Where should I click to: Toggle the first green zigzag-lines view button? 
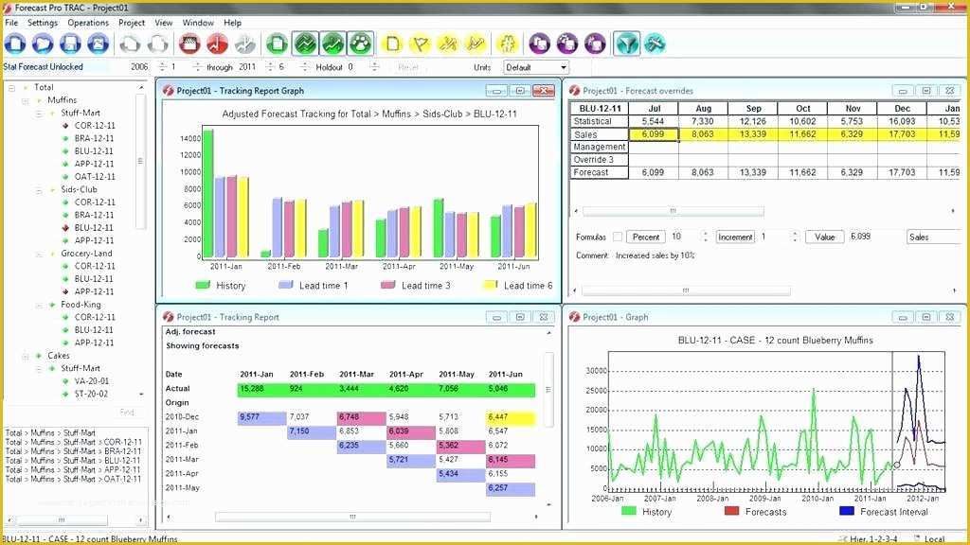pos(305,44)
